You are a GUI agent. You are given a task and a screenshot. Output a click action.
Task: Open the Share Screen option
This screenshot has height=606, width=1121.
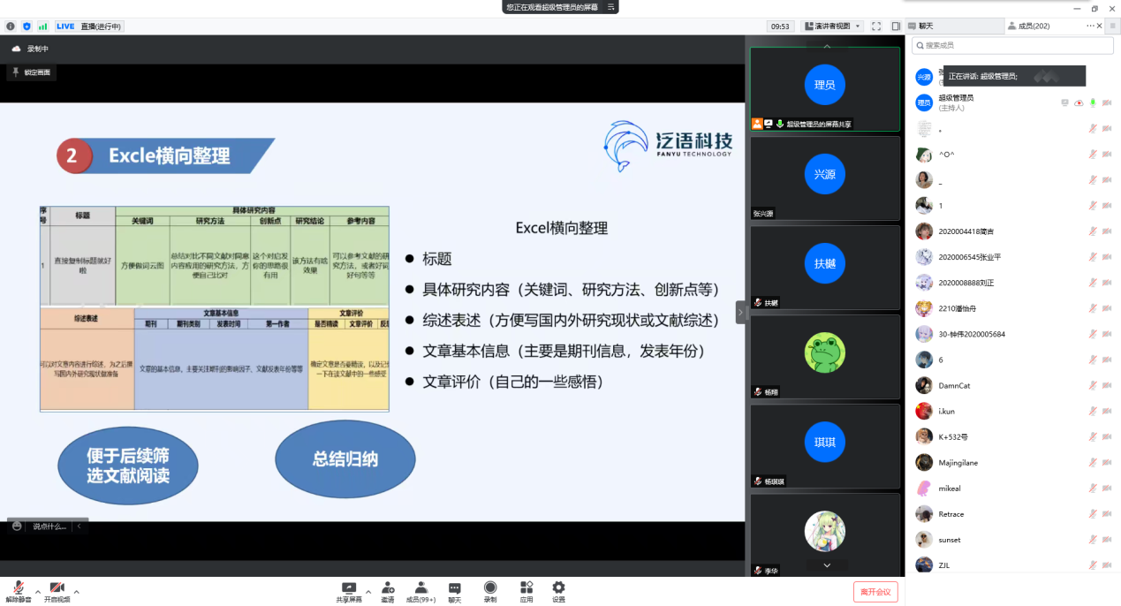(x=349, y=588)
